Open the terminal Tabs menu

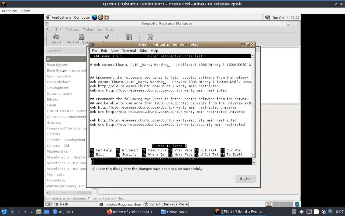pos(143,50)
